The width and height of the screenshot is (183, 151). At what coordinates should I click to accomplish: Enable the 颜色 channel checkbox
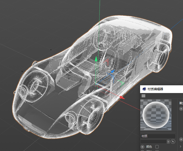click(157, 147)
